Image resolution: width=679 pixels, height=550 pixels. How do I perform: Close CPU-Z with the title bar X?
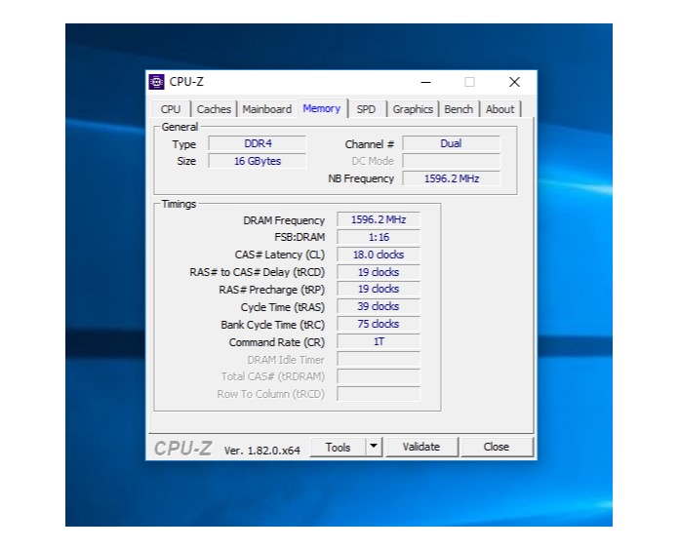(514, 82)
